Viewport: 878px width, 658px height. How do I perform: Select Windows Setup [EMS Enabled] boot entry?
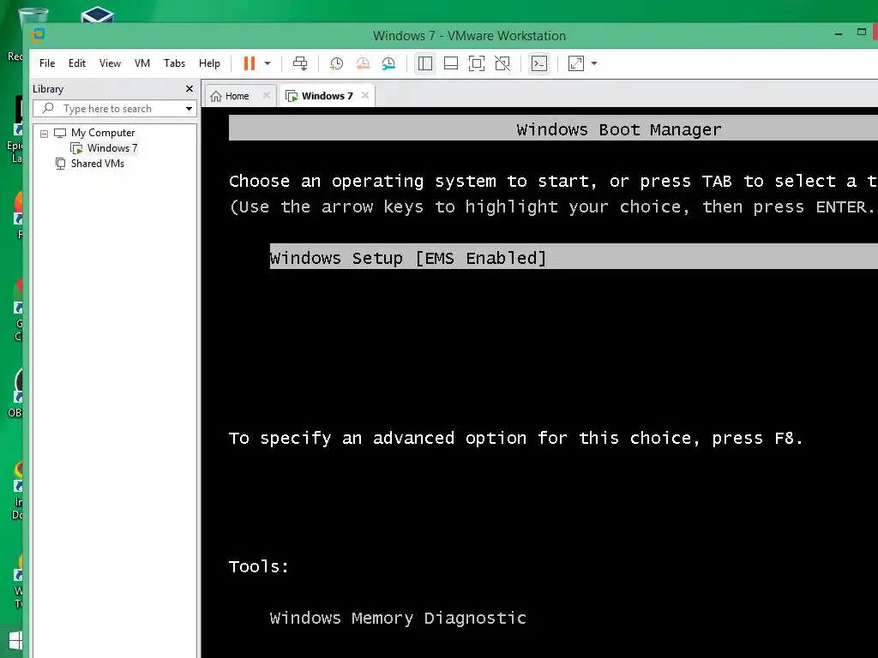(574, 257)
